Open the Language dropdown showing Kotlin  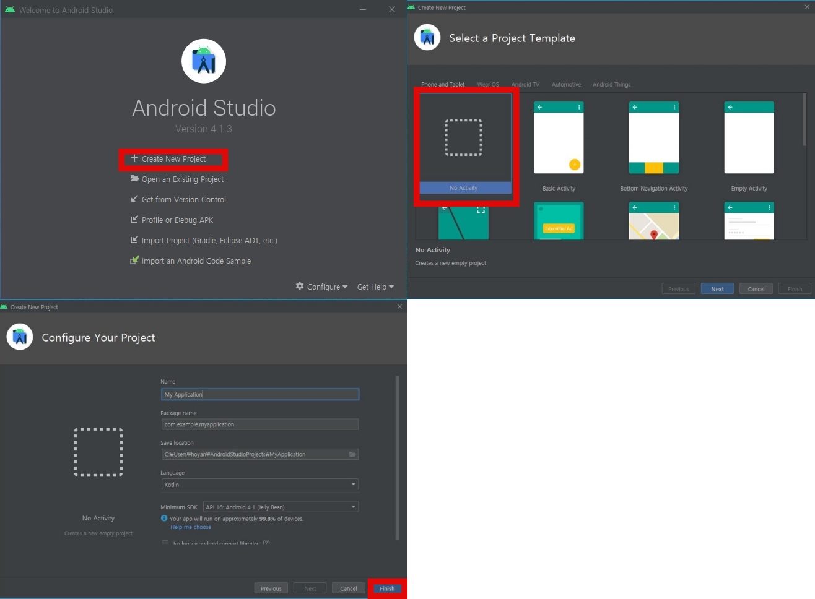[x=260, y=485]
